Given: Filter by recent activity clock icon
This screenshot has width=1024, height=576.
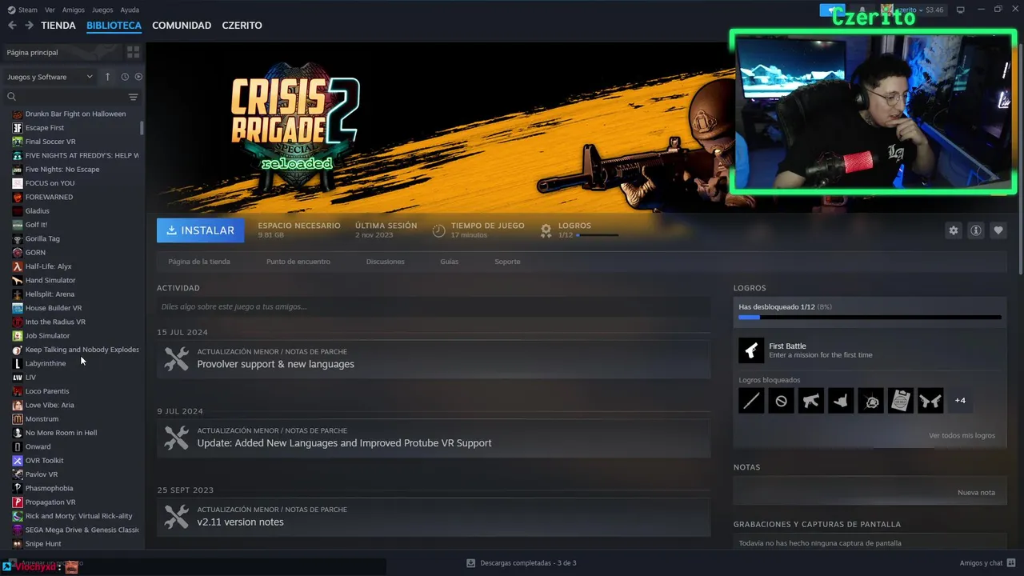Looking at the screenshot, I should tap(125, 77).
